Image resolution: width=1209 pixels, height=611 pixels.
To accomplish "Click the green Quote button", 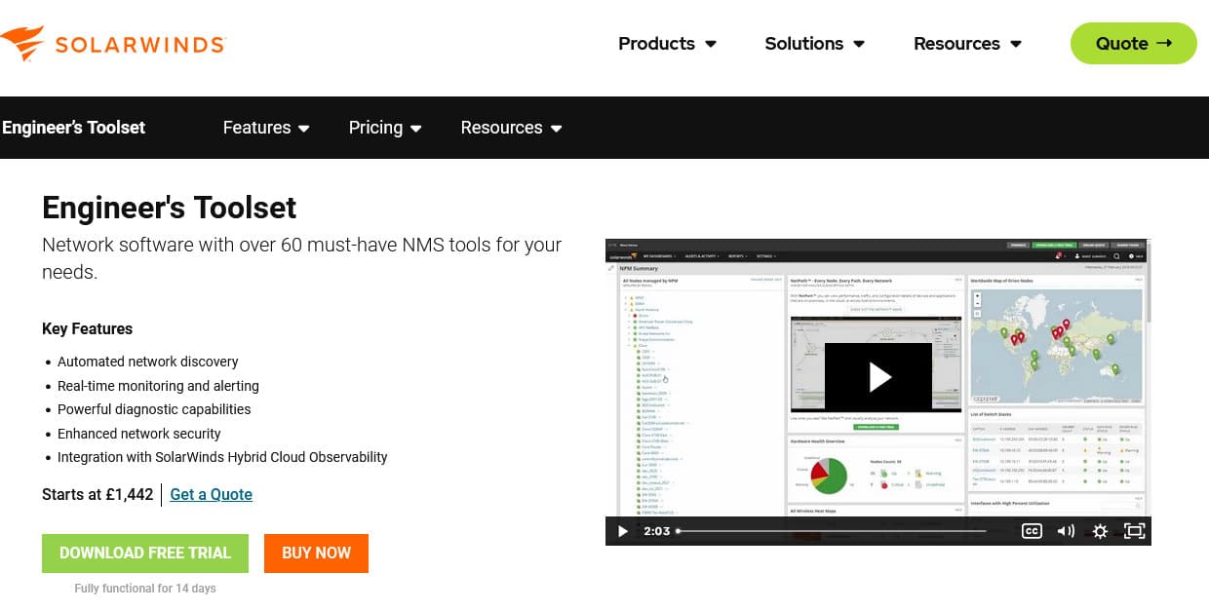I will [x=1133, y=44].
